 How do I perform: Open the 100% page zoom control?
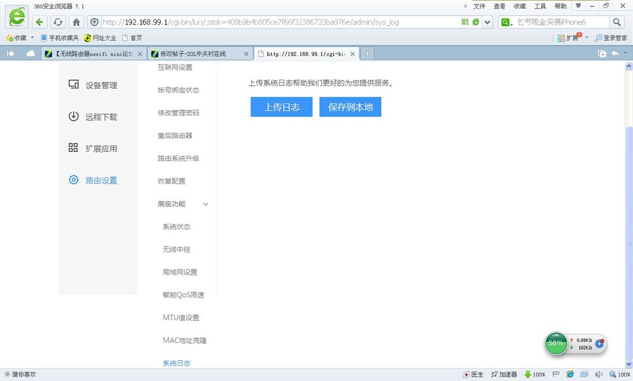(x=620, y=375)
